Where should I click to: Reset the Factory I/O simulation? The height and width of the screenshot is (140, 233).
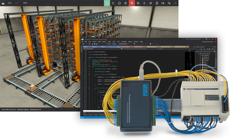pyautogui.click(x=119, y=3)
